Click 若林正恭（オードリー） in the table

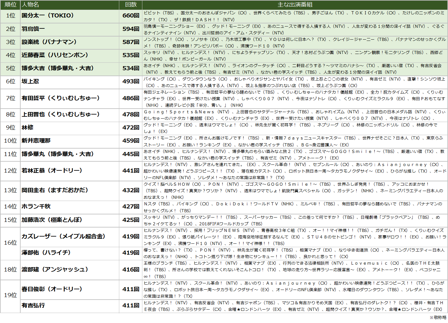pos(52,171)
